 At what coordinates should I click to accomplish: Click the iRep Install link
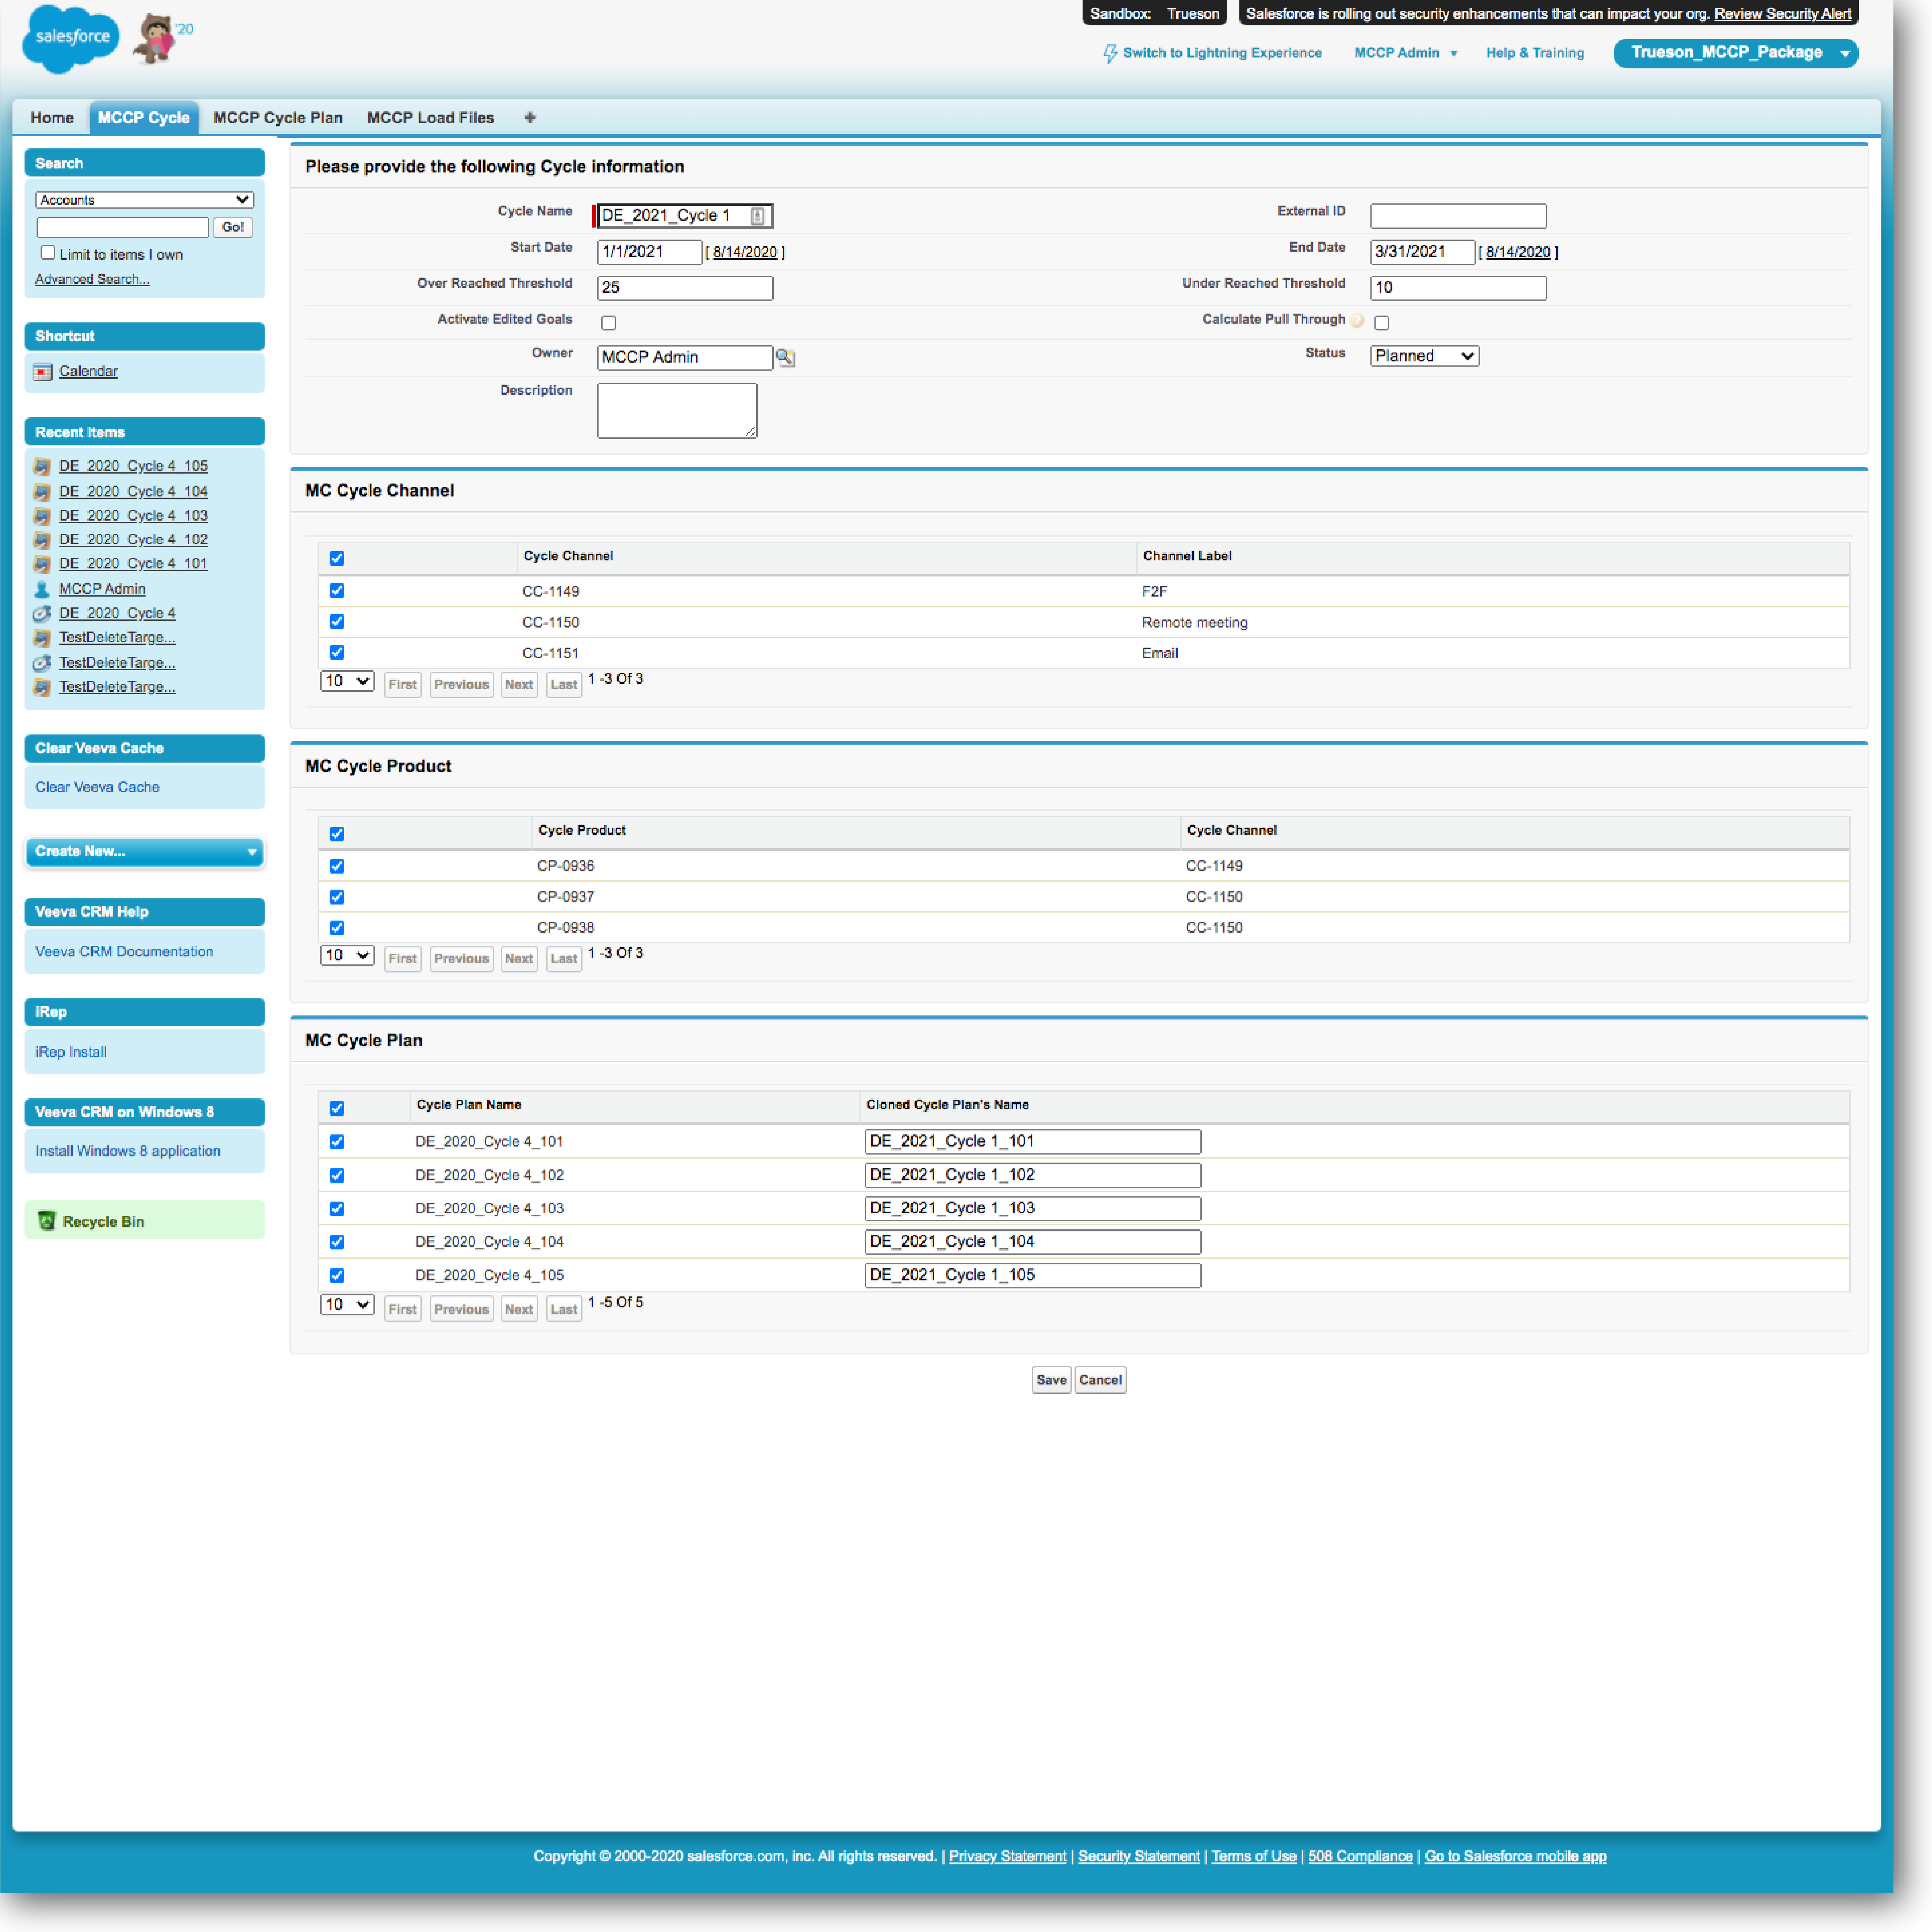[71, 1052]
